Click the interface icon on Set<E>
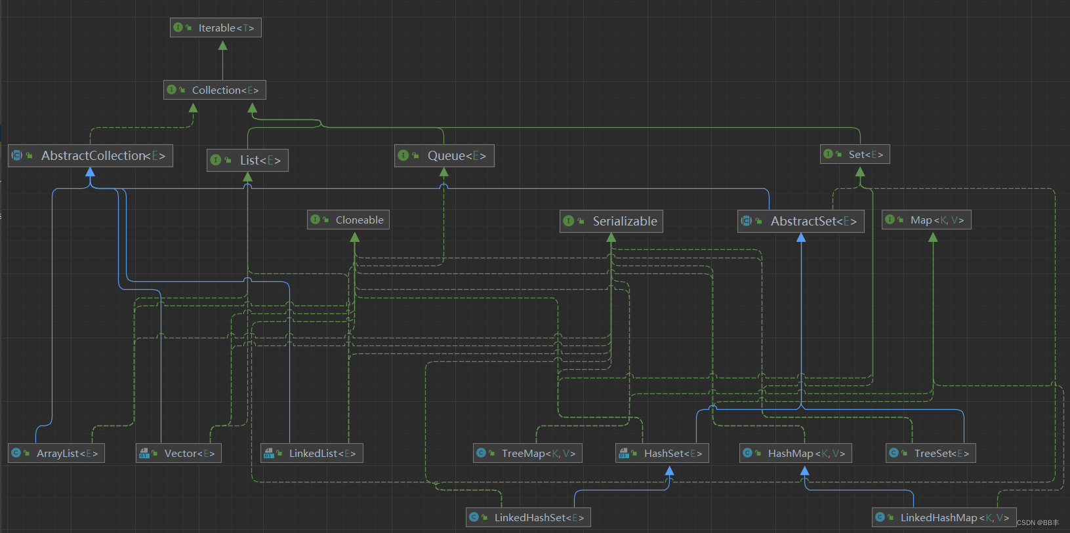The width and height of the screenshot is (1070, 533). pyautogui.click(x=829, y=154)
